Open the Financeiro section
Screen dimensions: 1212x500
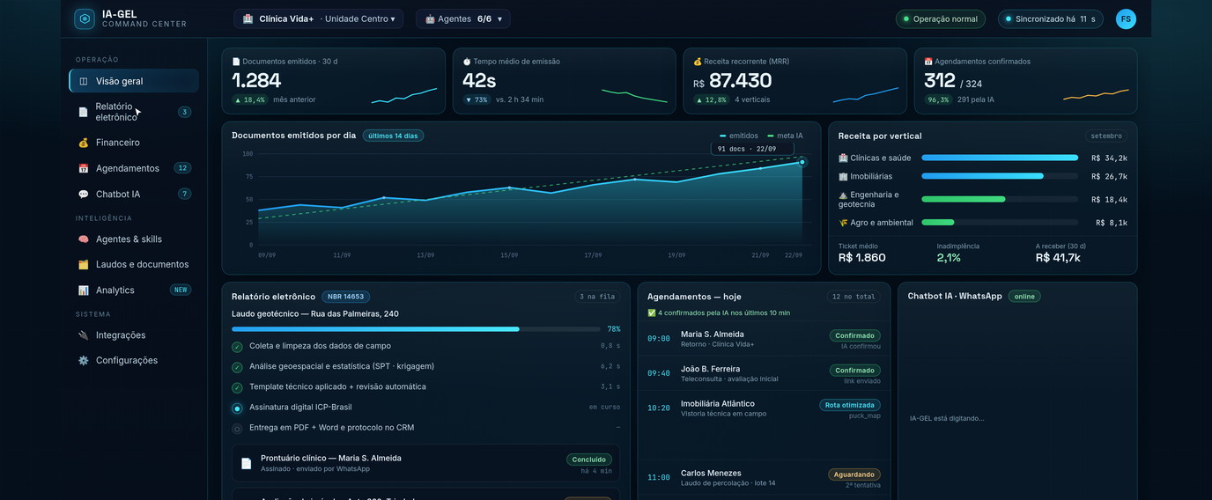(134, 143)
